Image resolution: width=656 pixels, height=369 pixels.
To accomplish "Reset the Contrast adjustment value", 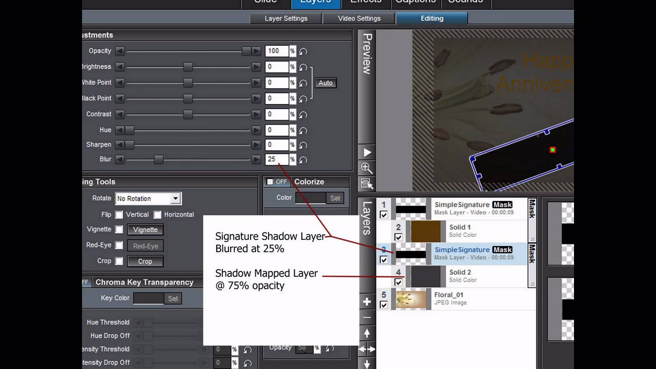I will click(303, 115).
